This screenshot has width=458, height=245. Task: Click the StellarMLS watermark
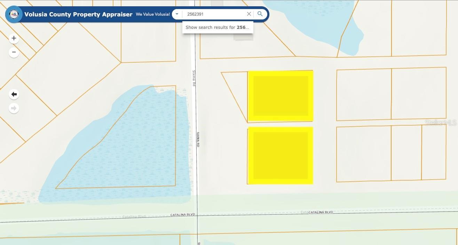coord(440,122)
